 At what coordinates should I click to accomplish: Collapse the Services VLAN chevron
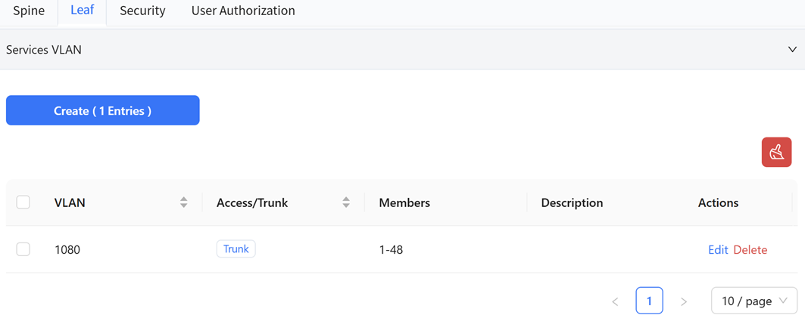point(791,49)
